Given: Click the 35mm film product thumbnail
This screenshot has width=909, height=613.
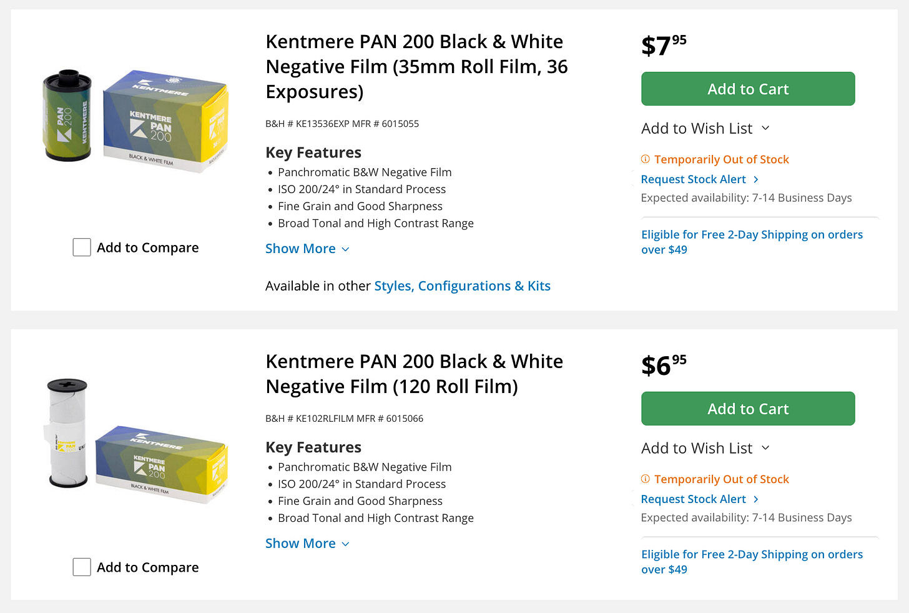Looking at the screenshot, I should pyautogui.click(x=135, y=120).
